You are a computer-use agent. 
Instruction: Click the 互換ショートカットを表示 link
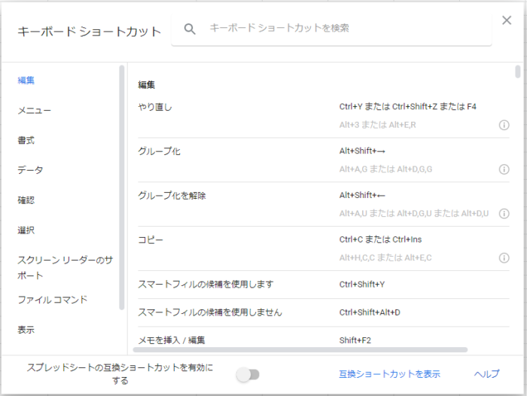coord(389,374)
